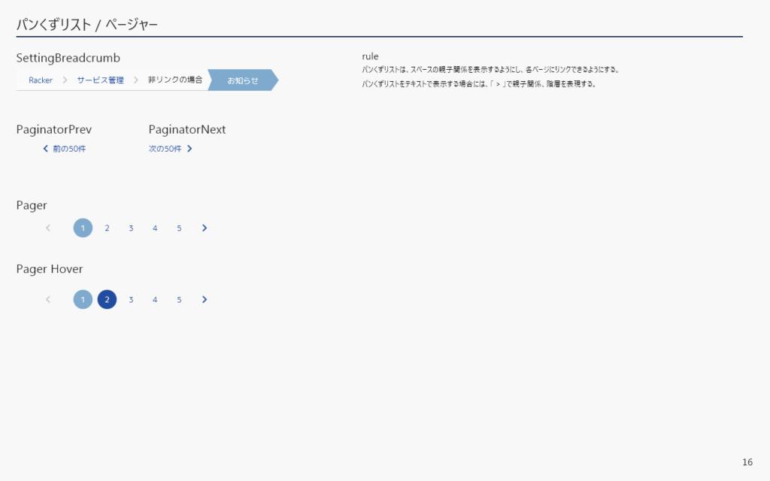The width and height of the screenshot is (770, 481).
Task: Open page 5 in Pager Hover
Action: click(x=179, y=300)
